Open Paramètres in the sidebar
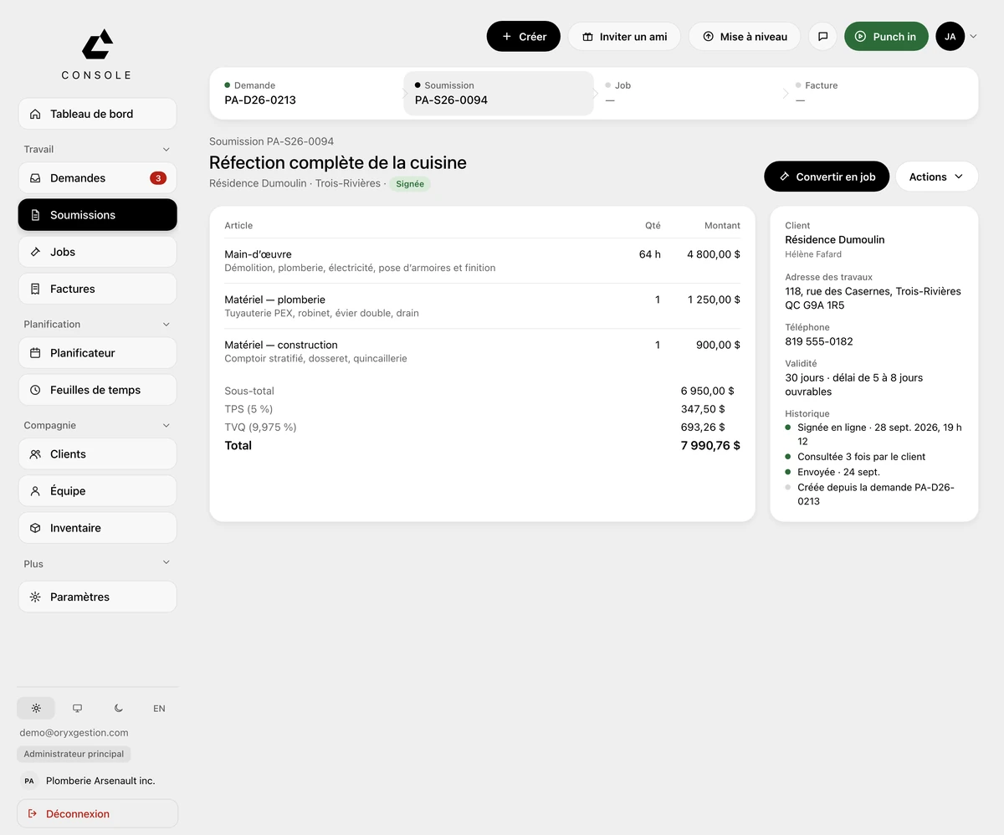 tap(97, 597)
